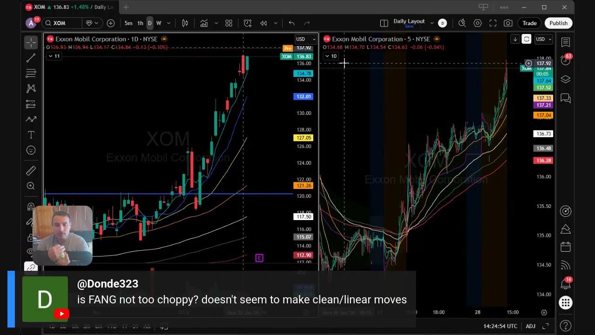Click the Publish button
The width and height of the screenshot is (595, 335).
point(558,23)
